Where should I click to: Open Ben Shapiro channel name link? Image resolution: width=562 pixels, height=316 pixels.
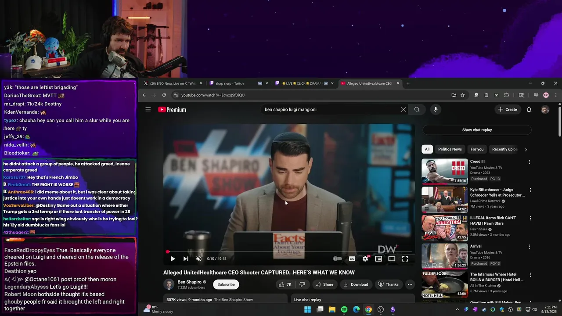pyautogui.click(x=189, y=282)
